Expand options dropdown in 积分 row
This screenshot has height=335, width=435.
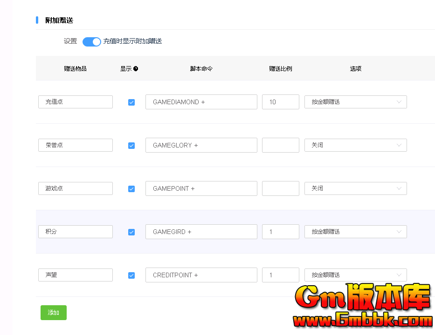355,232
